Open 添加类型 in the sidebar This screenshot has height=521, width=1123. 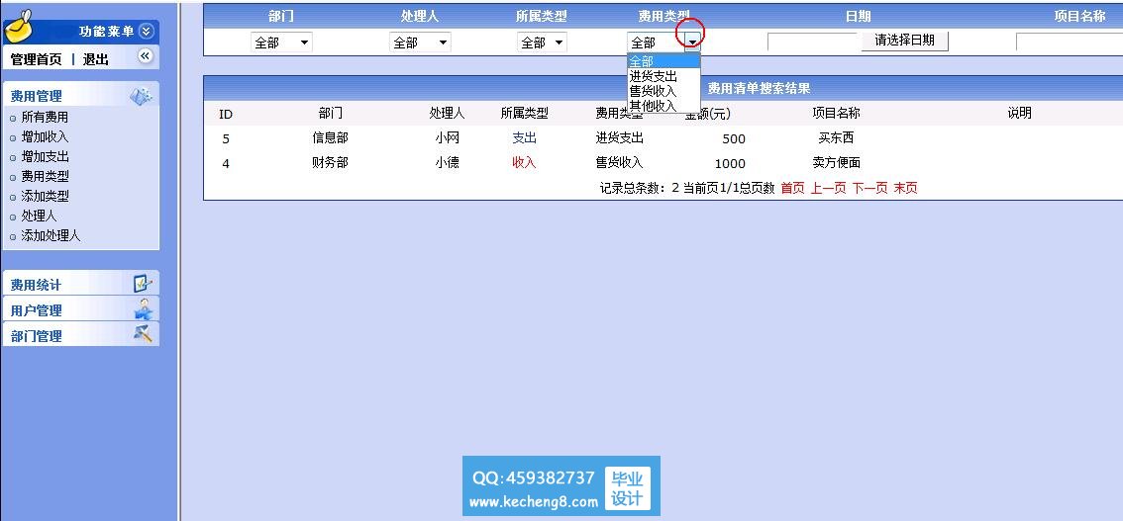45,196
